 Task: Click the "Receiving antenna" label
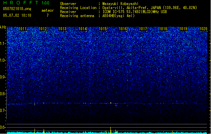click(77, 16)
